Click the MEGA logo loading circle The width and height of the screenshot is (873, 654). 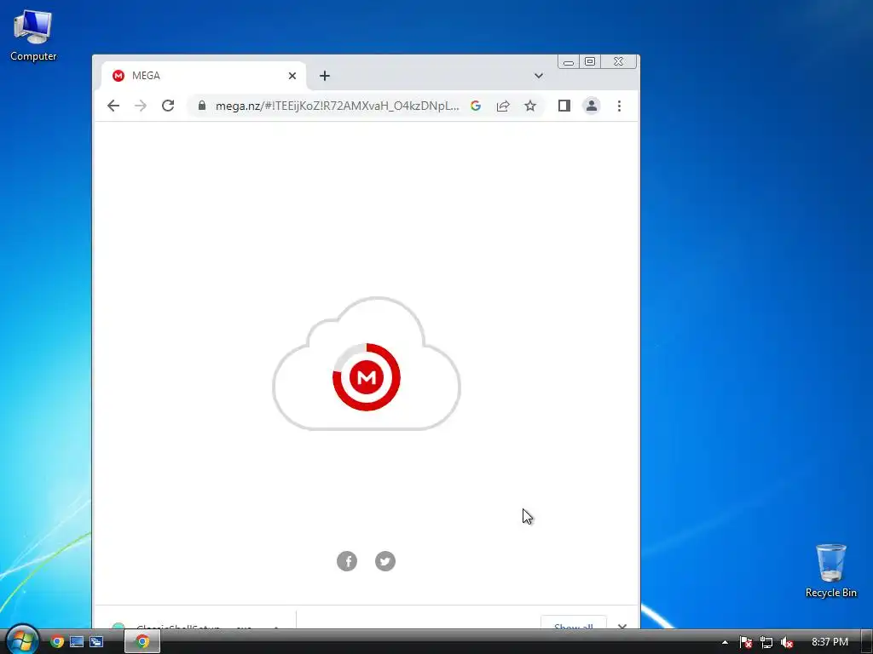point(367,377)
